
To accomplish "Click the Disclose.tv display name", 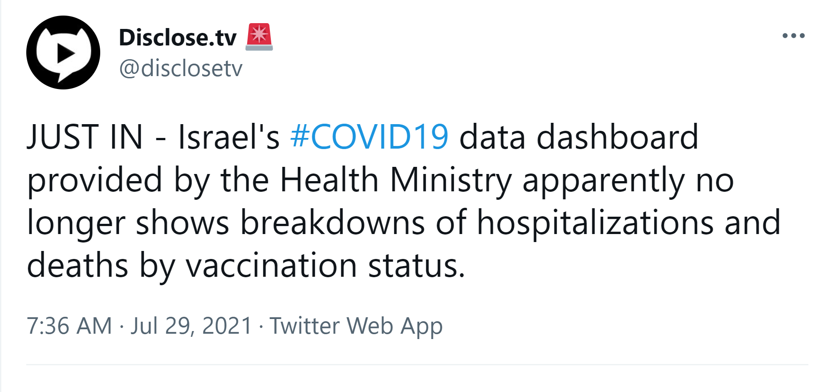I will [177, 37].
